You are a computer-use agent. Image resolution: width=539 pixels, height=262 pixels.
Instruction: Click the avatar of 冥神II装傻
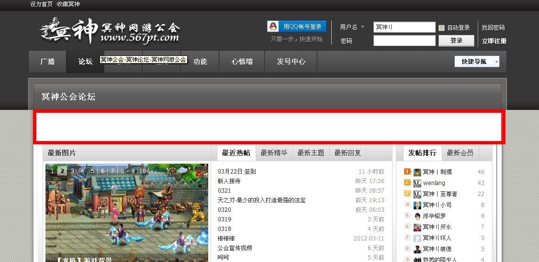(x=417, y=249)
